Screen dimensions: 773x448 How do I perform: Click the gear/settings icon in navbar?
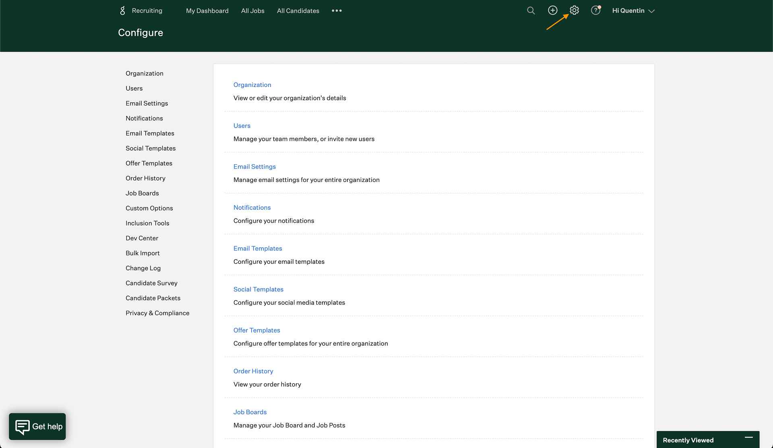pos(574,10)
